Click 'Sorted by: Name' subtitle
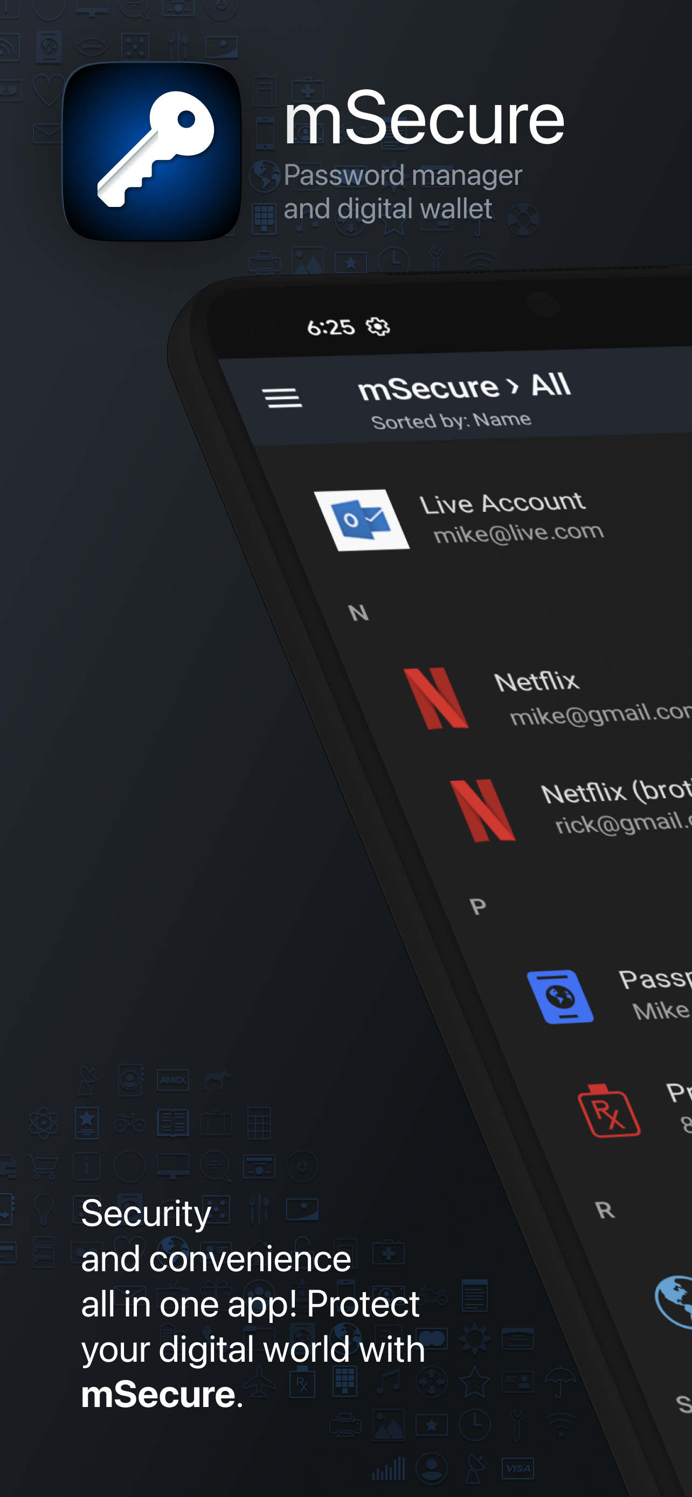 [451, 420]
